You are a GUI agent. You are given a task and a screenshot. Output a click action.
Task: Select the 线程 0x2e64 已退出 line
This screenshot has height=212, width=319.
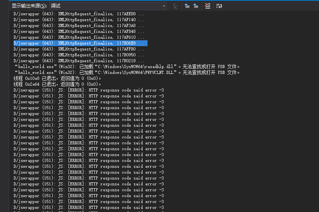pos(57,84)
